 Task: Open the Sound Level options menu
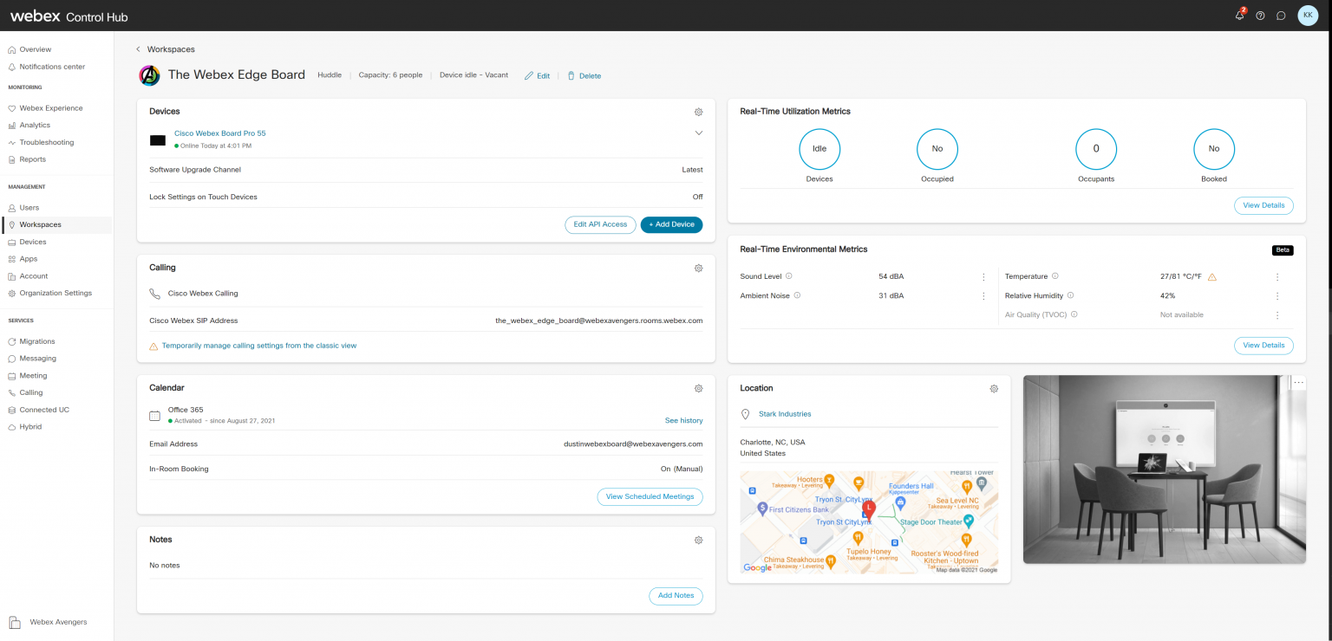(x=983, y=276)
